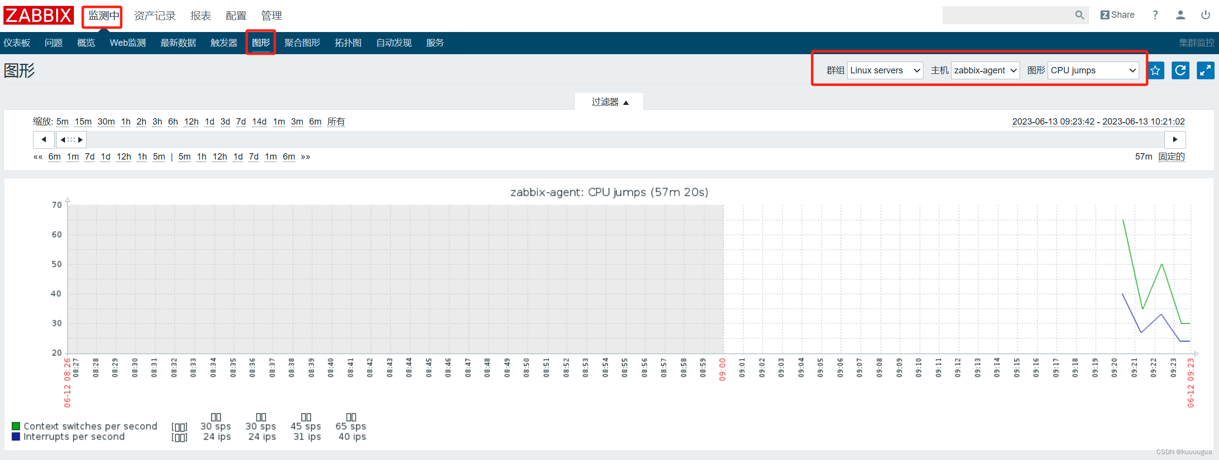Viewport: 1219px width, 460px height.
Task: Go to 服务 submenu
Action: [x=435, y=43]
